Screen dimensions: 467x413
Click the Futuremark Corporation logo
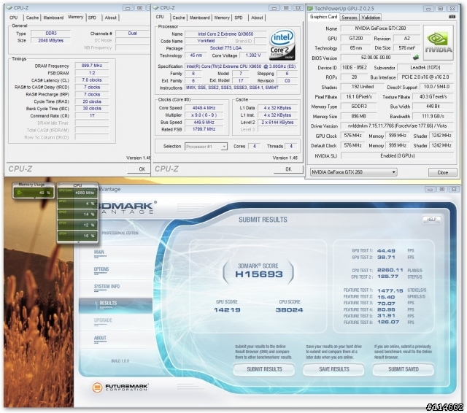tap(120, 387)
